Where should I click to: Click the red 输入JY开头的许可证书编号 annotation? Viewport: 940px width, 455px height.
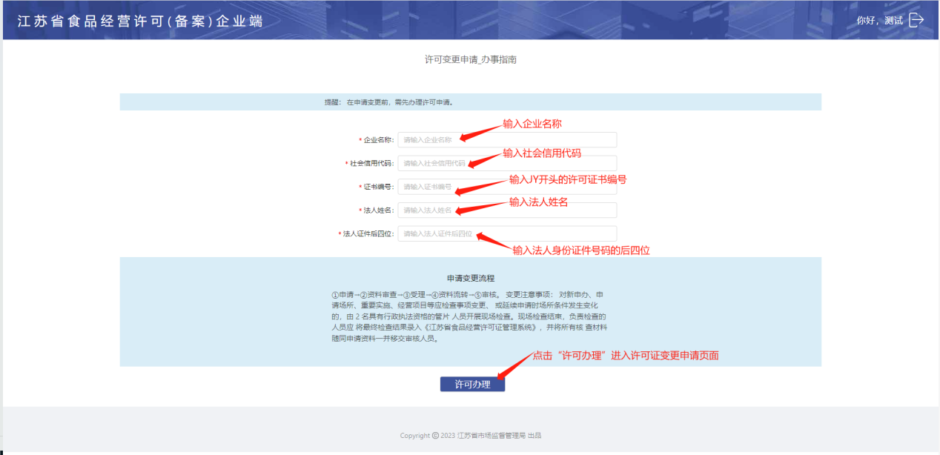tap(568, 180)
